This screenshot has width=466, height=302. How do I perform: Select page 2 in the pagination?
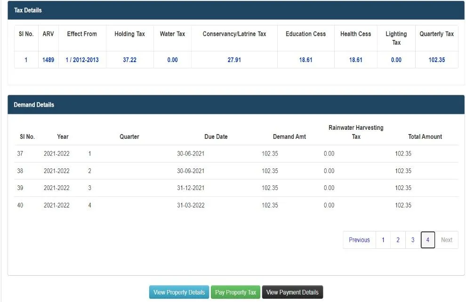398,240
